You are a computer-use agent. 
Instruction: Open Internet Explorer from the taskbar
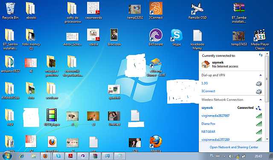pyautogui.click(x=22, y=156)
